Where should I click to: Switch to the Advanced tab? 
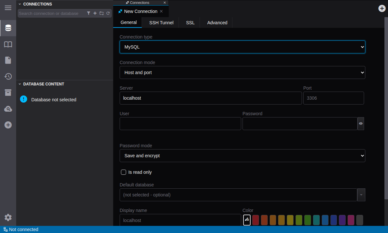217,23
